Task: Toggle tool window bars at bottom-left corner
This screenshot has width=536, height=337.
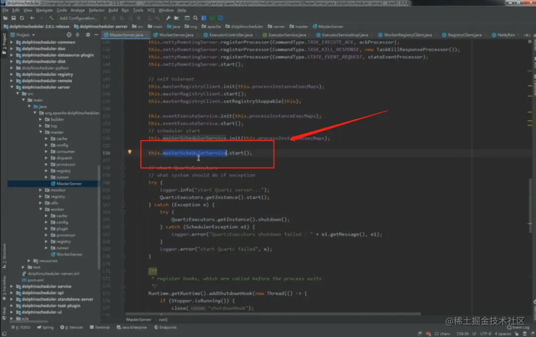Action: point(4,334)
